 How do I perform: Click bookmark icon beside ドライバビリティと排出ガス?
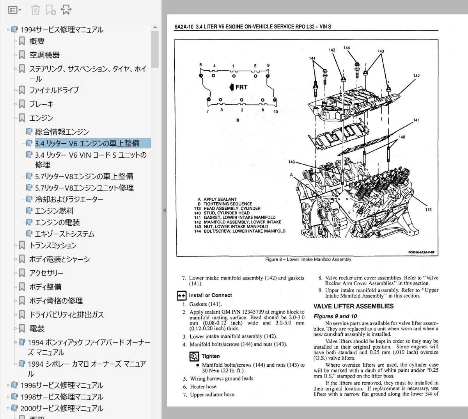[22, 315]
